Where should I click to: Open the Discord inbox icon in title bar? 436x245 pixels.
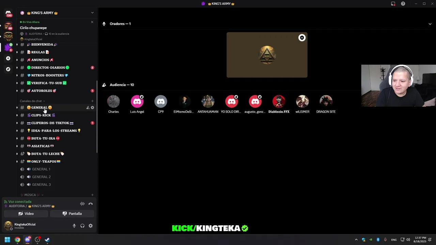(393, 4)
